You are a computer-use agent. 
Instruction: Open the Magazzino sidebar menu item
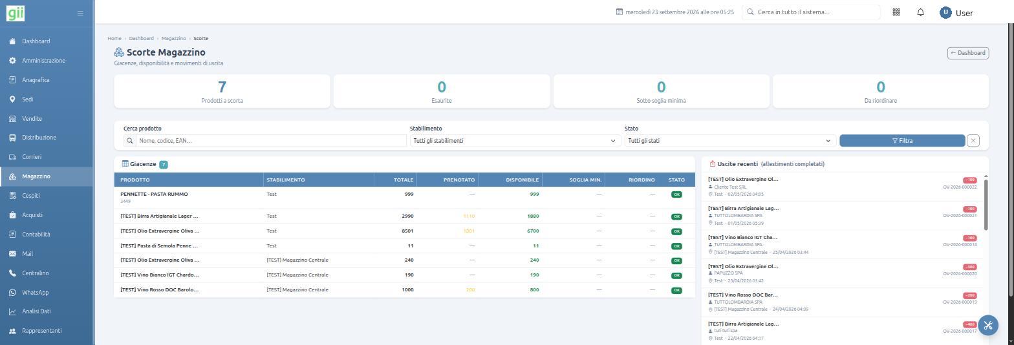pos(47,176)
